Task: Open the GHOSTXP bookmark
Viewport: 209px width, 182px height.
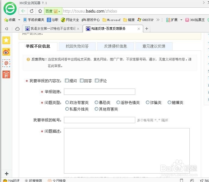Action: [x=145, y=20]
